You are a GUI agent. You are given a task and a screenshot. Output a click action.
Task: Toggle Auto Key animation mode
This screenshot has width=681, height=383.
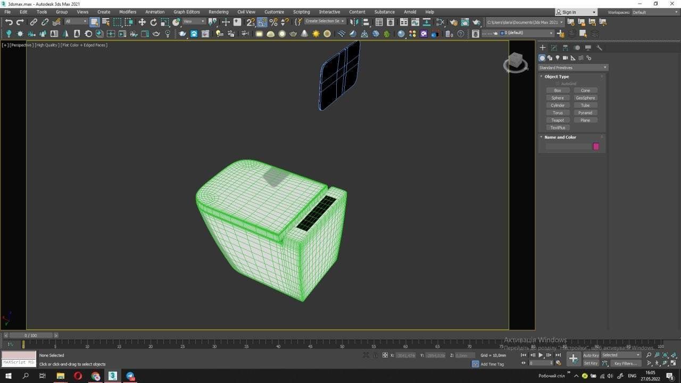[591, 355]
